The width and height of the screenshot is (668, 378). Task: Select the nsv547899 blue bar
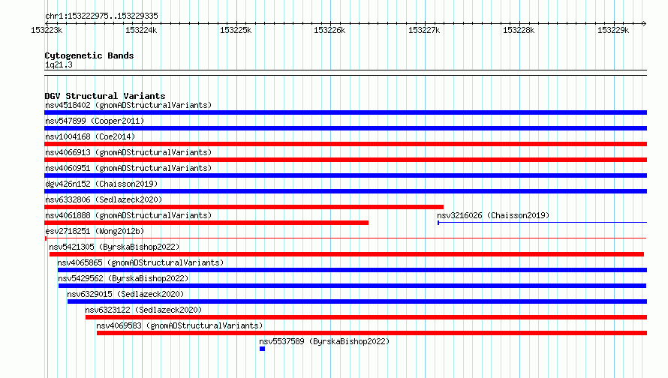click(x=345, y=128)
